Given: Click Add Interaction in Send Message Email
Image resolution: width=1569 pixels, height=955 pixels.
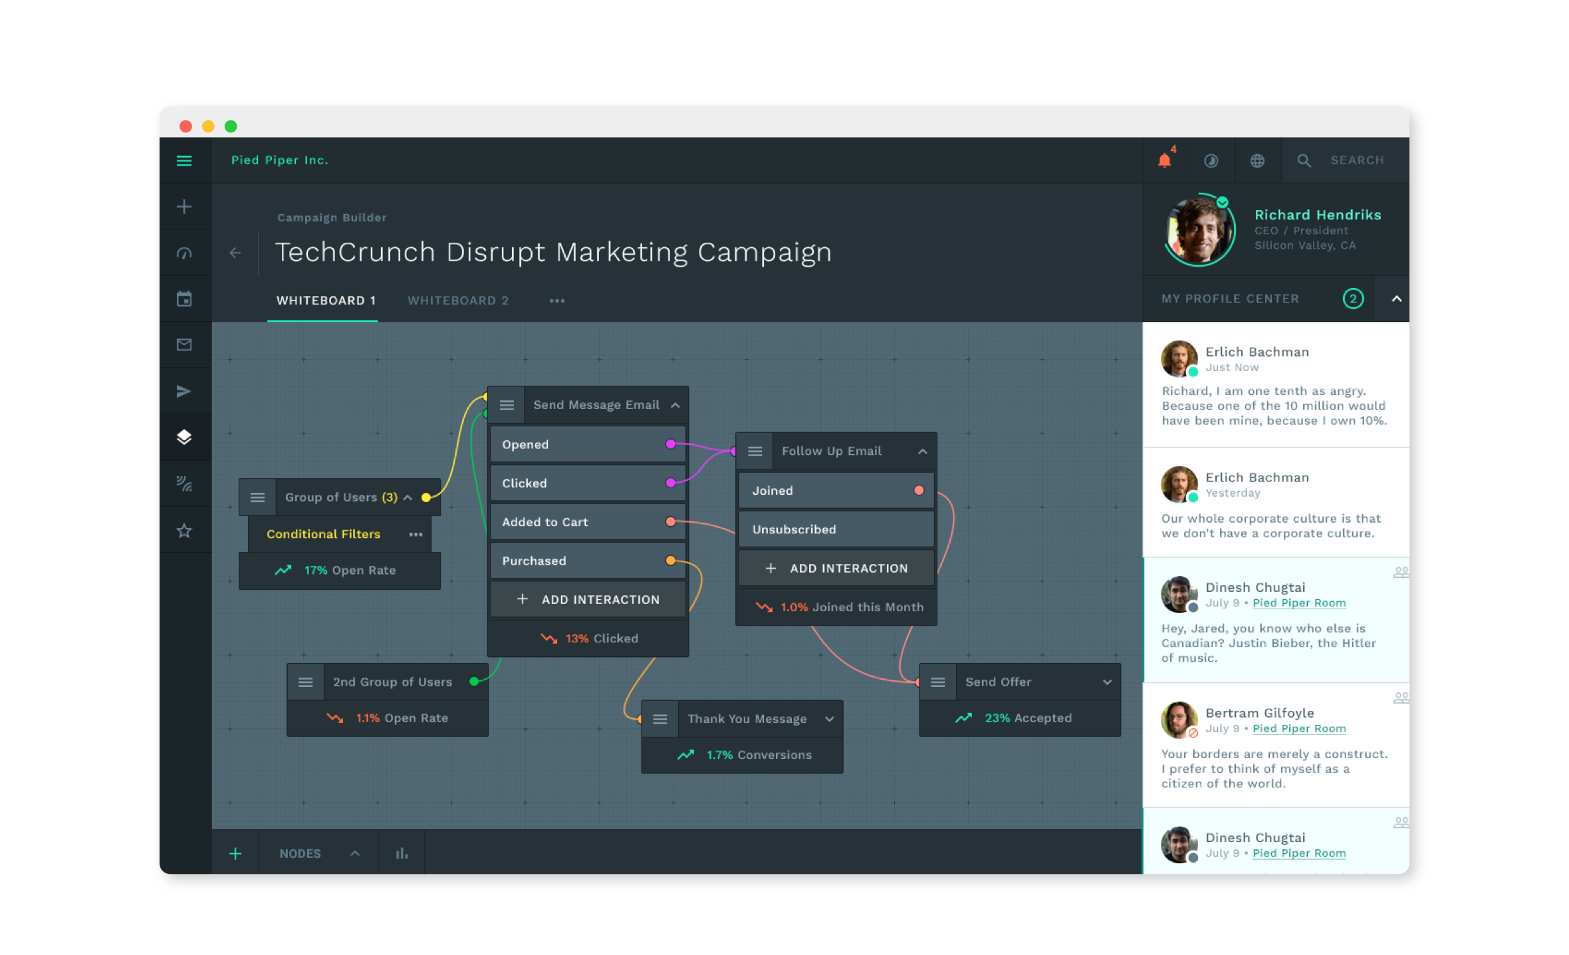Looking at the screenshot, I should coord(588,599).
